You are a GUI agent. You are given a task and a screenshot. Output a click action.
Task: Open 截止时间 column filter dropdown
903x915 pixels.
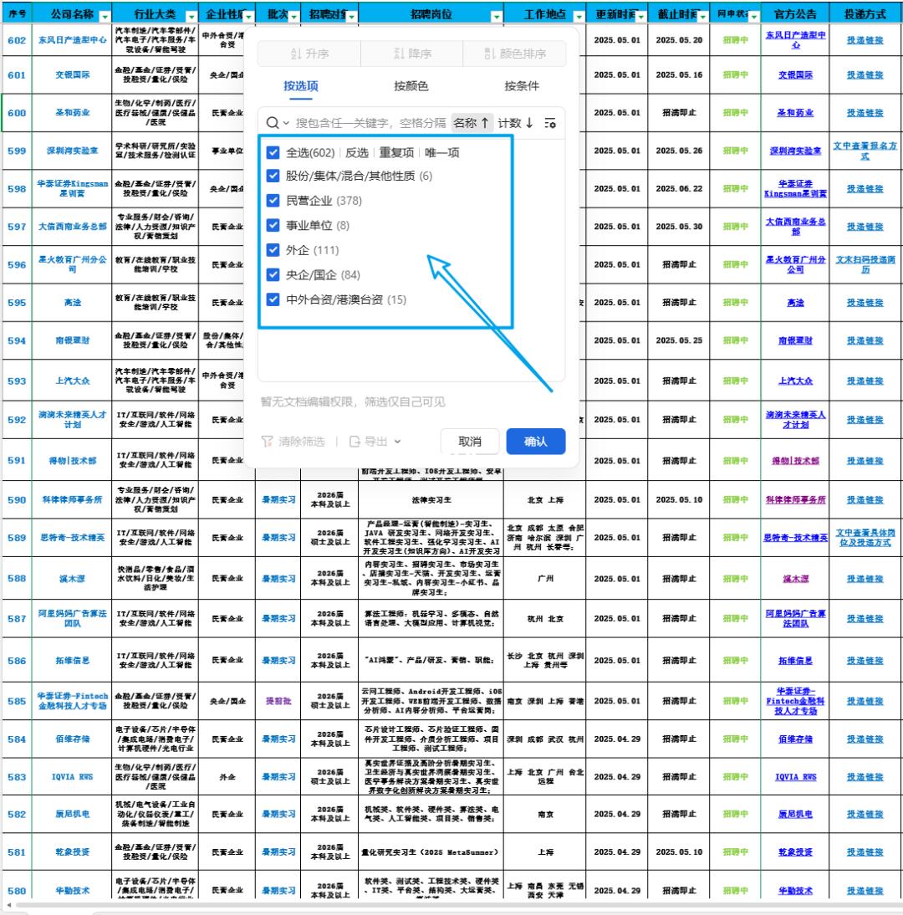pos(703,17)
